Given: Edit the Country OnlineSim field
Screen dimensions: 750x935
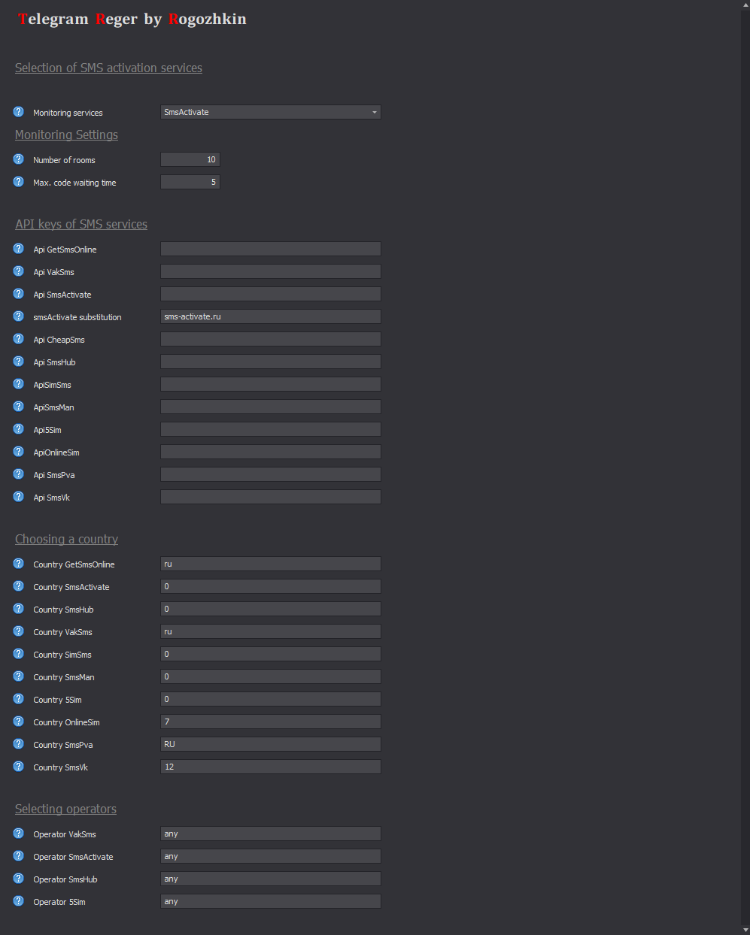Looking at the screenshot, I should point(271,722).
